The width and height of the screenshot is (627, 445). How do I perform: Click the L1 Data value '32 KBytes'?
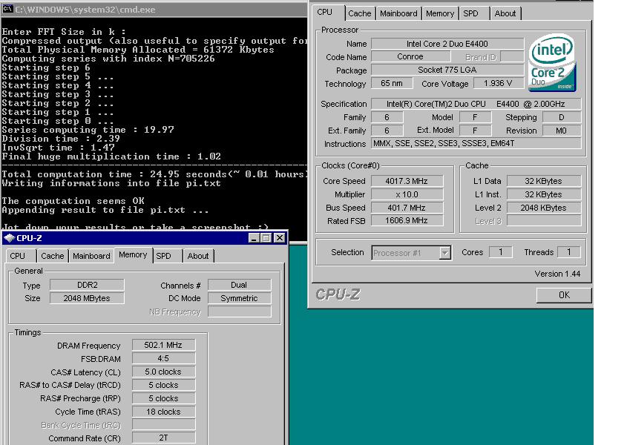tap(544, 181)
